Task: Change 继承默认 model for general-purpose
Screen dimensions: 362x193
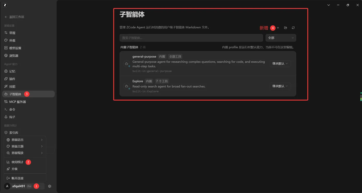Action: [x=280, y=64]
